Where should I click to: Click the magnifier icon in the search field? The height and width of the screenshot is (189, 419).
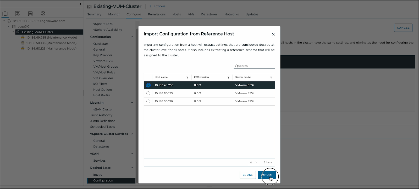[x=236, y=66]
